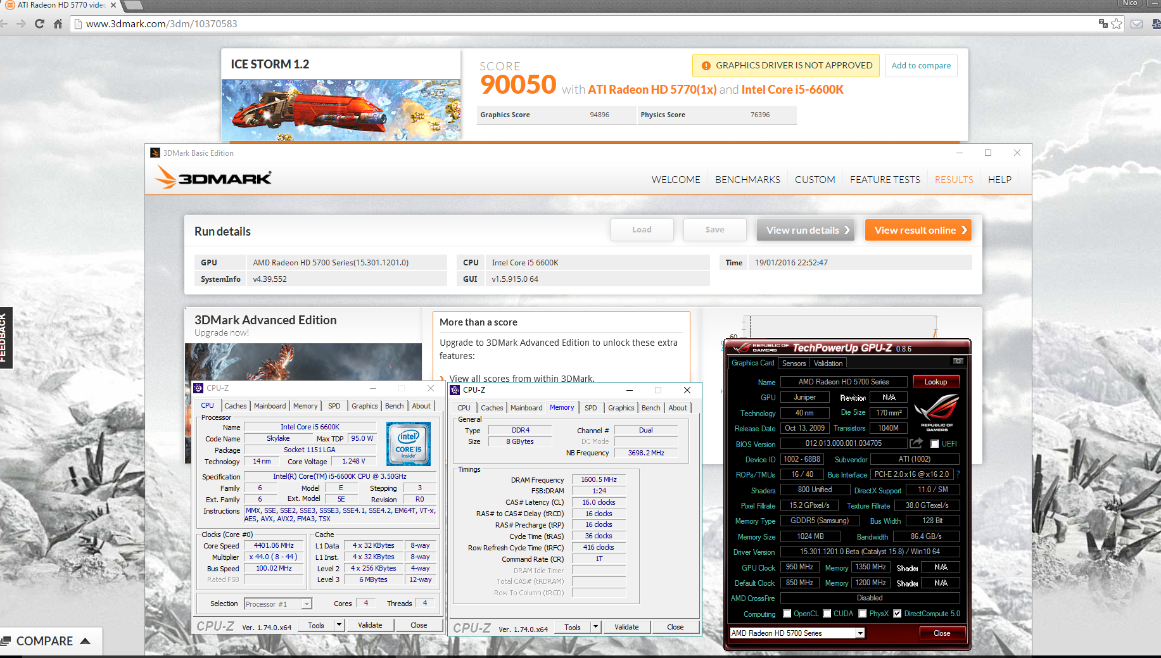
Task: Click the 3DMark logo in the application header
Action: 213,178
